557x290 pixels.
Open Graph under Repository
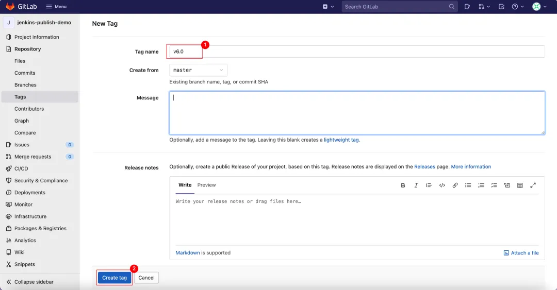tap(22, 121)
